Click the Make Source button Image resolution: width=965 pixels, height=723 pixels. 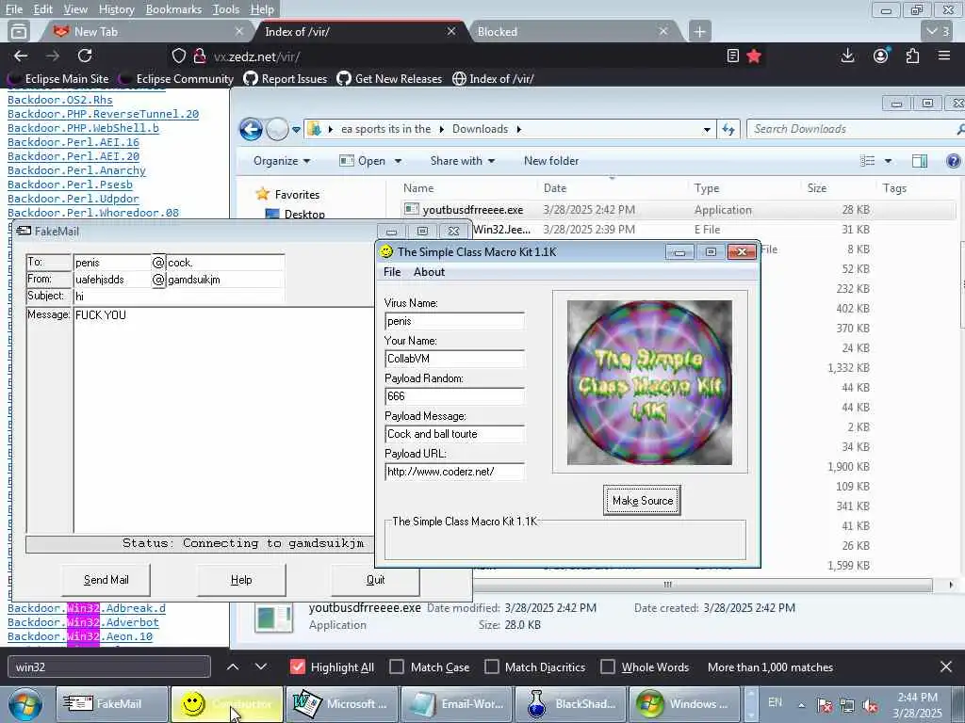tap(642, 501)
